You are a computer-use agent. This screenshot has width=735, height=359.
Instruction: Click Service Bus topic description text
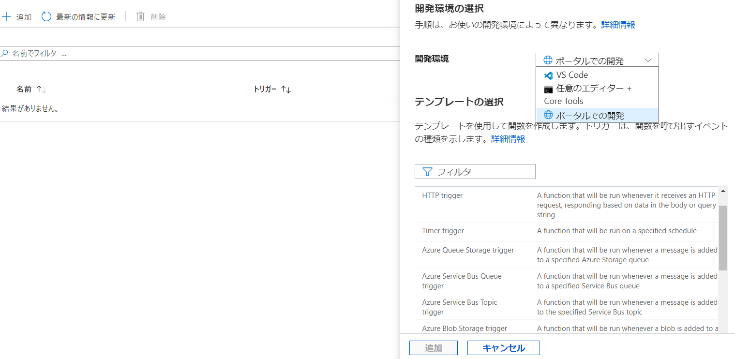point(627,307)
